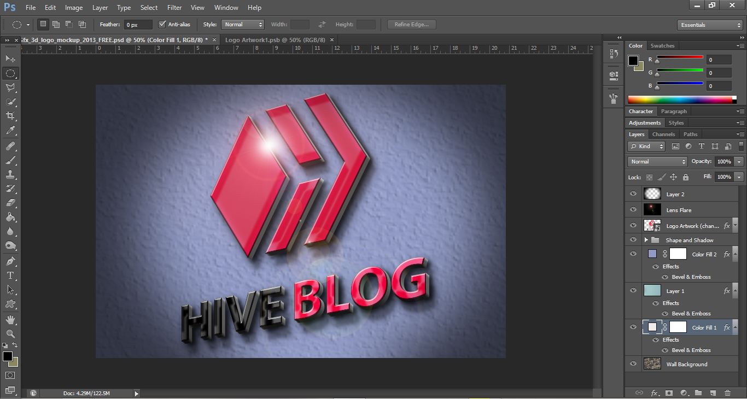Screen dimensions: 747x399
Task: Select the Elliptical Marquee tool
Action: click(10, 73)
